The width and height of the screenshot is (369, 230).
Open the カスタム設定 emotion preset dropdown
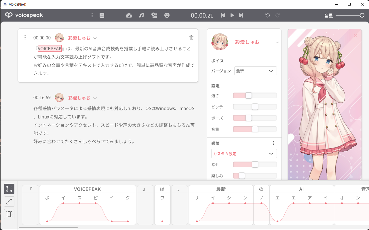(x=244, y=154)
